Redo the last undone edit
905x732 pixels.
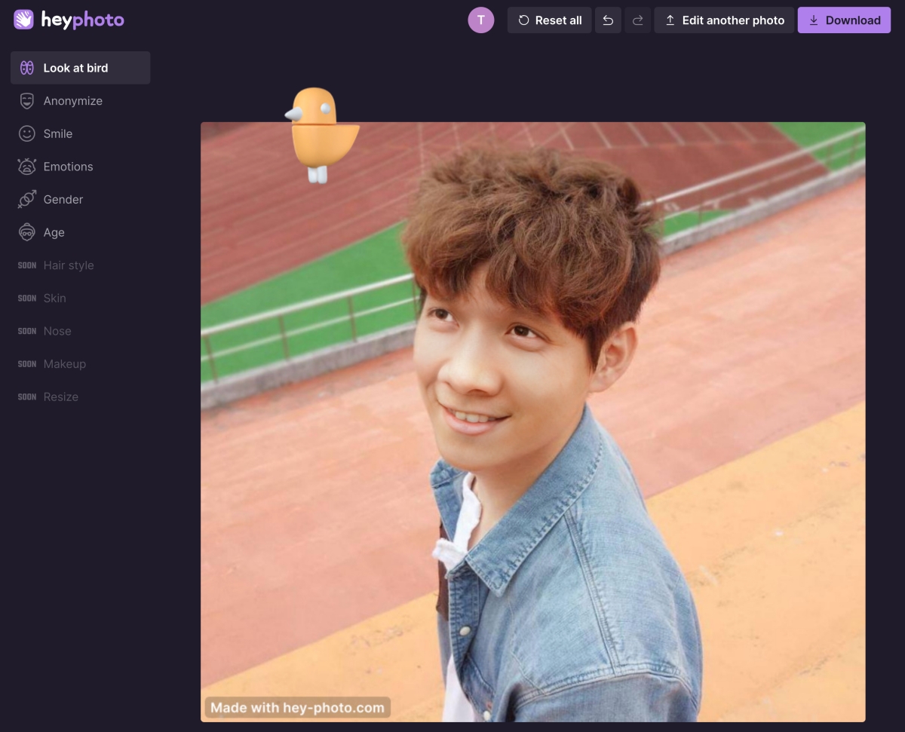point(637,20)
